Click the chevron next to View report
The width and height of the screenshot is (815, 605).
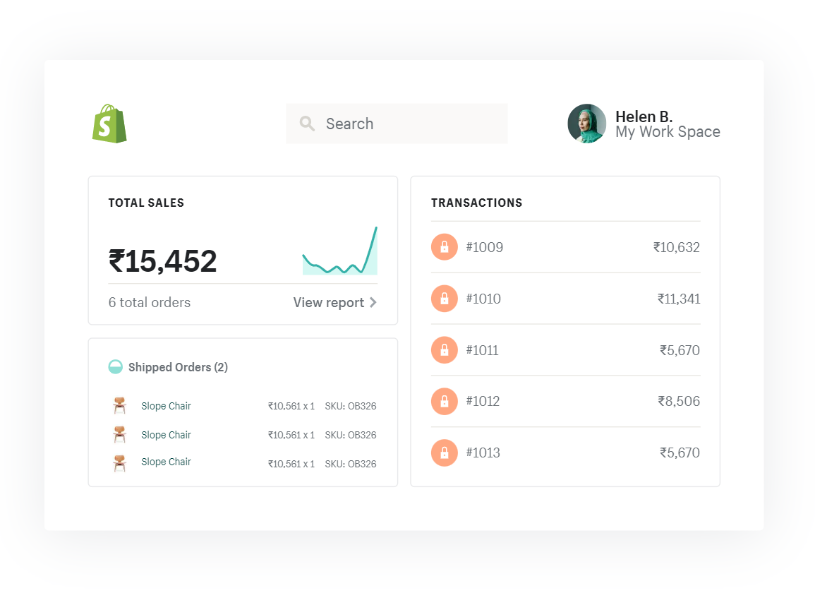[x=373, y=303]
